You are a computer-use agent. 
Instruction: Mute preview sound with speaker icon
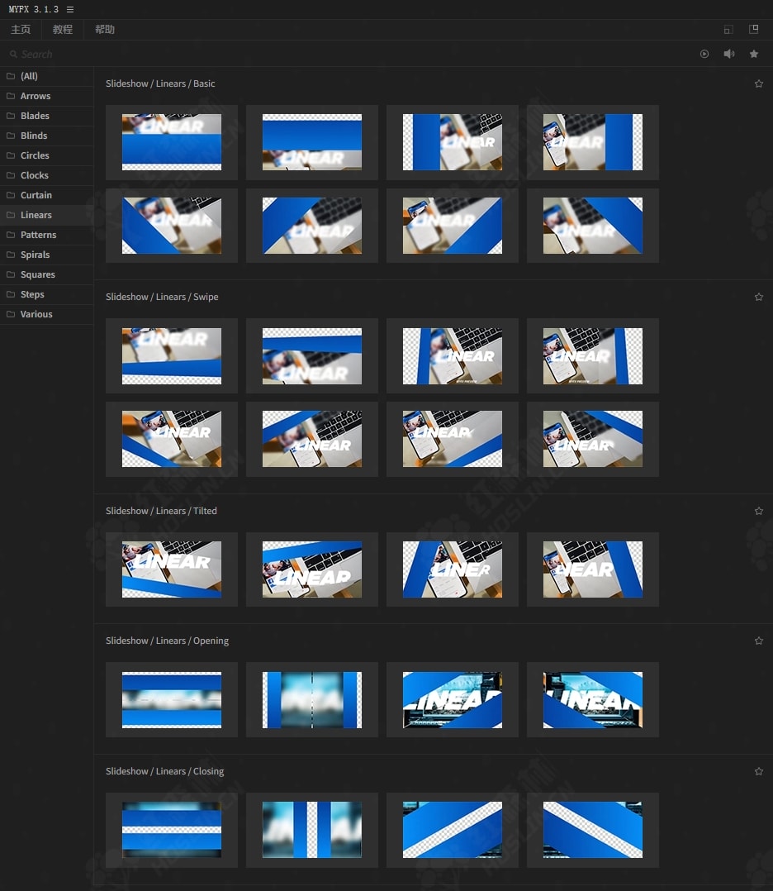(728, 54)
